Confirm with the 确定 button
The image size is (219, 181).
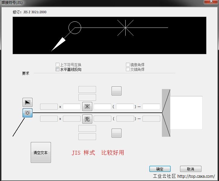160,169
